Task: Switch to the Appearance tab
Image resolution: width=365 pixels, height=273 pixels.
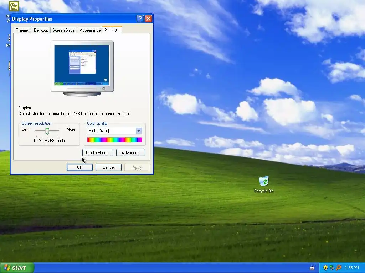Action: (x=90, y=30)
